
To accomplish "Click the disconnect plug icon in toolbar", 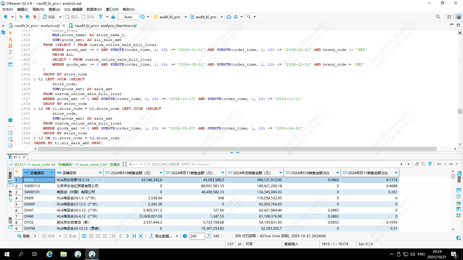I will click(x=35, y=17).
